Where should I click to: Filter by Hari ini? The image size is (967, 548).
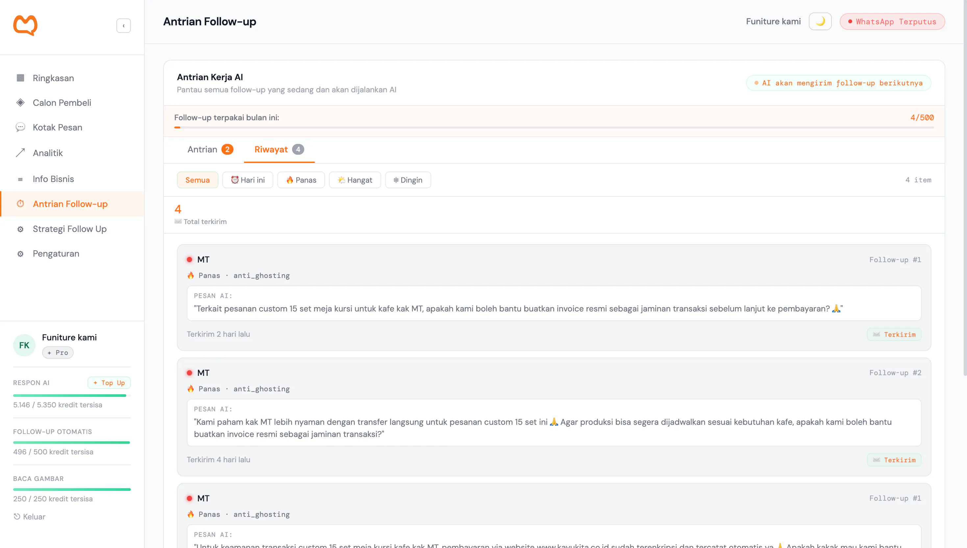tap(247, 180)
